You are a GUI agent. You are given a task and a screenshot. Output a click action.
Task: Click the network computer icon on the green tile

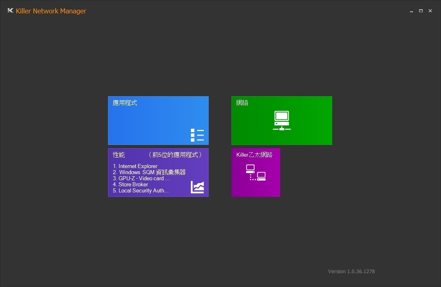pos(282,121)
